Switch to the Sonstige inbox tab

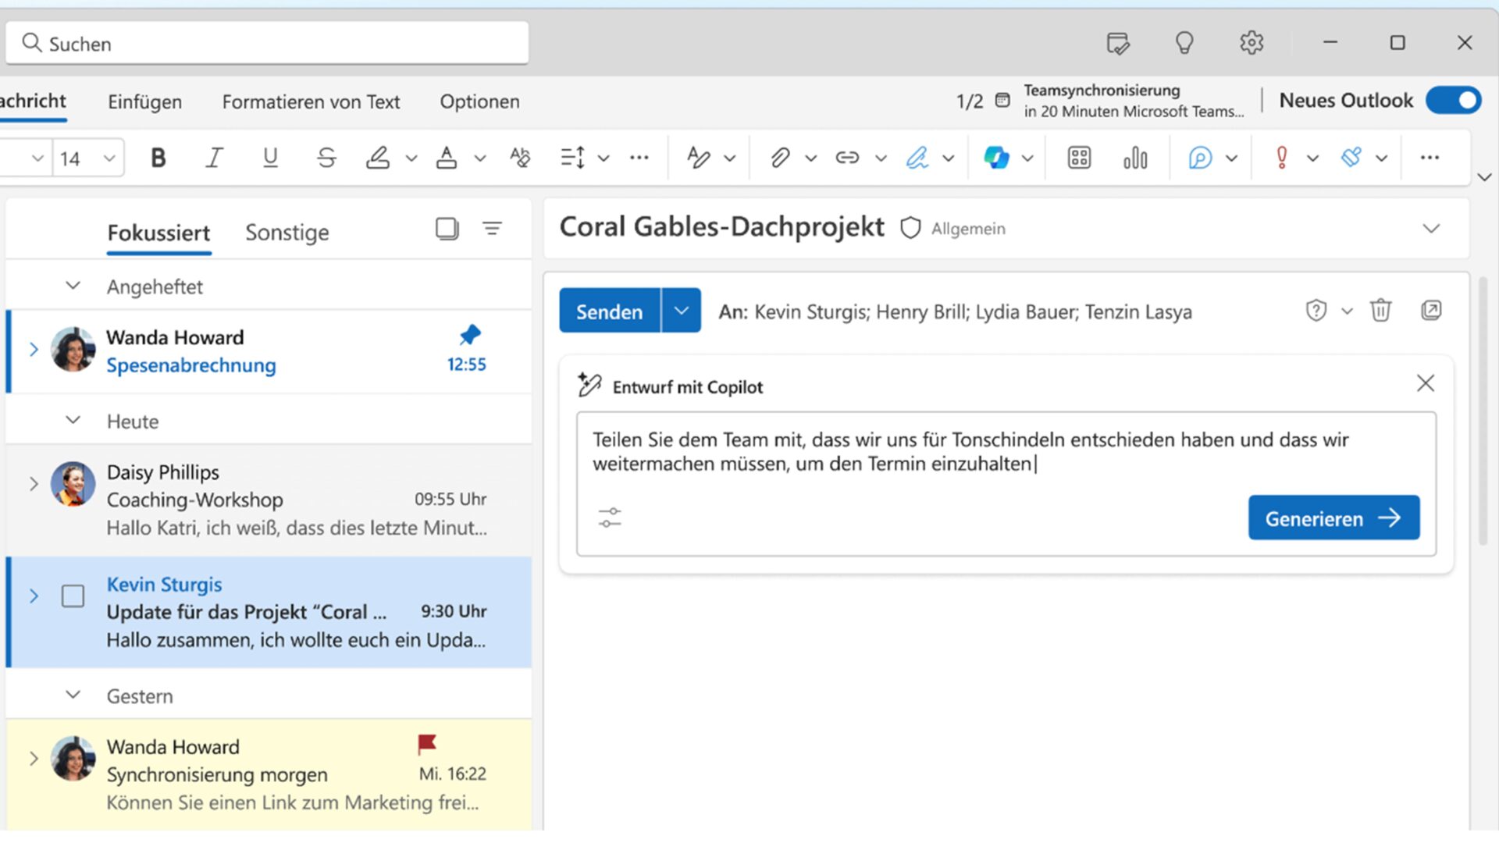pyautogui.click(x=287, y=233)
